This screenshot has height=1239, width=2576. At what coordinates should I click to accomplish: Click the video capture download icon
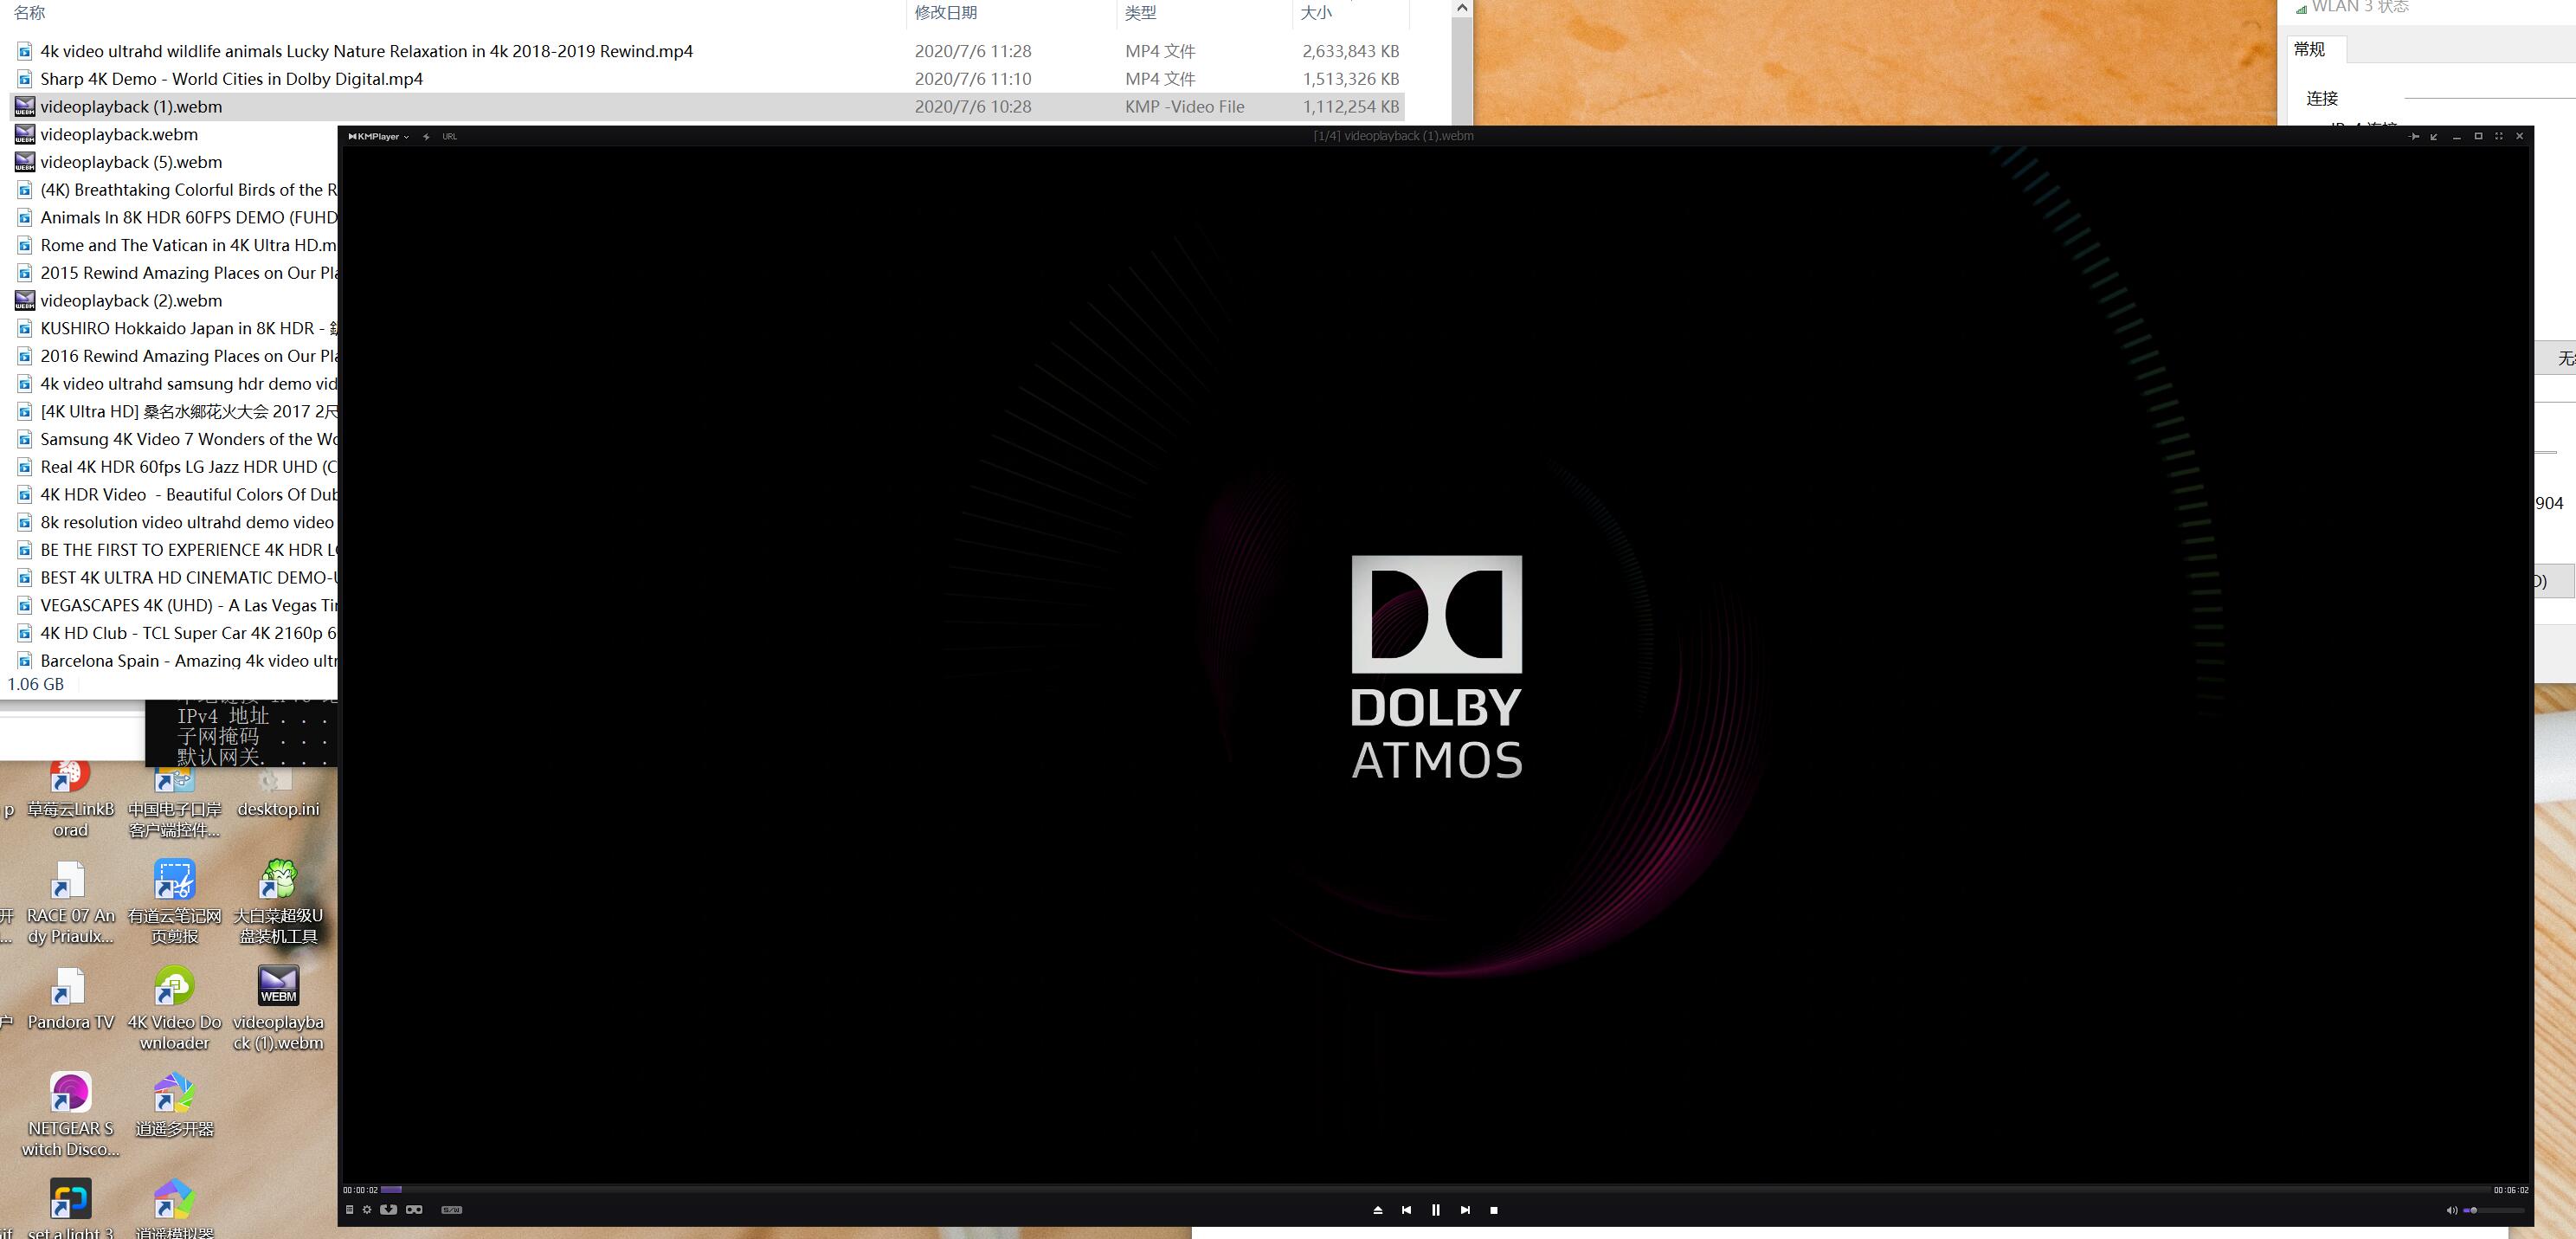coord(388,1210)
